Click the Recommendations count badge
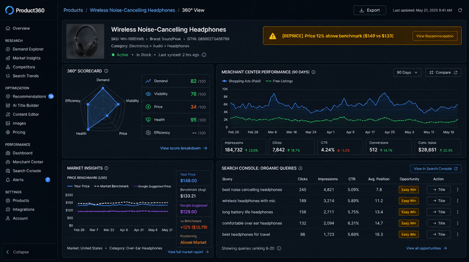469x262 pixels. pos(51,96)
